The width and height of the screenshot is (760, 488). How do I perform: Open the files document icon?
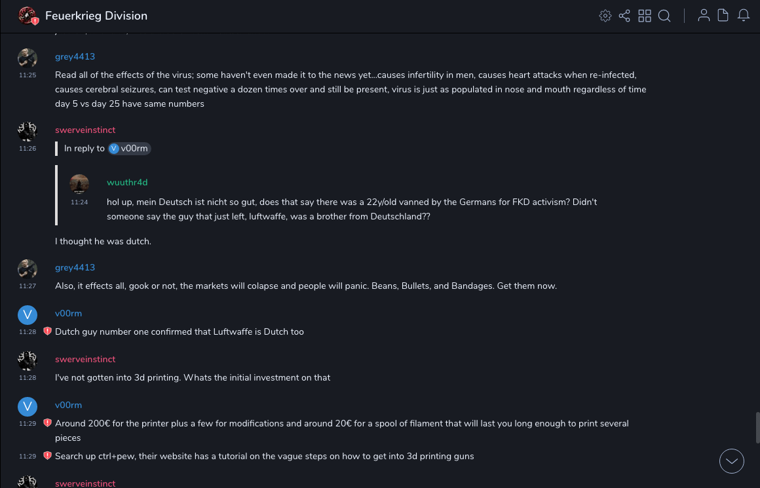pyautogui.click(x=723, y=16)
